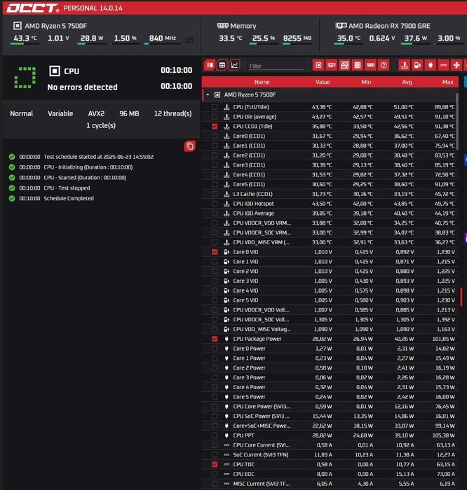The image size is (467, 490).
Task: Click the 'Variable' test setting
Action: coord(60,113)
